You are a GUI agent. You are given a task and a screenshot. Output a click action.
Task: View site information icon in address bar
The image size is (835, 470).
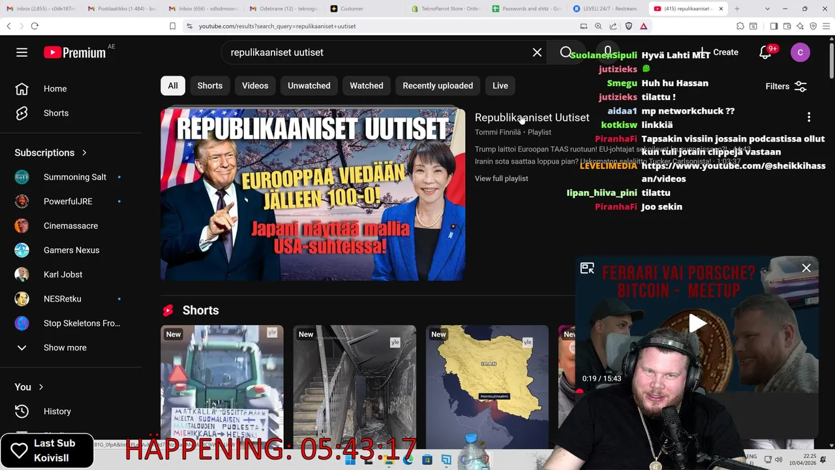tap(189, 26)
